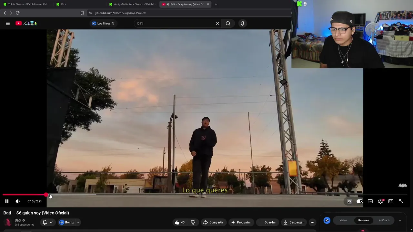Close the Bati. YouTube tab
The width and height of the screenshot is (413, 232).
click(x=208, y=4)
